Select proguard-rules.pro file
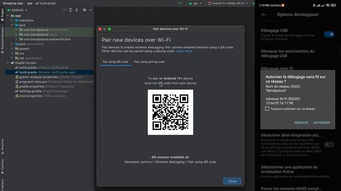This screenshot has width=341, height=191. click(x=54, y=82)
